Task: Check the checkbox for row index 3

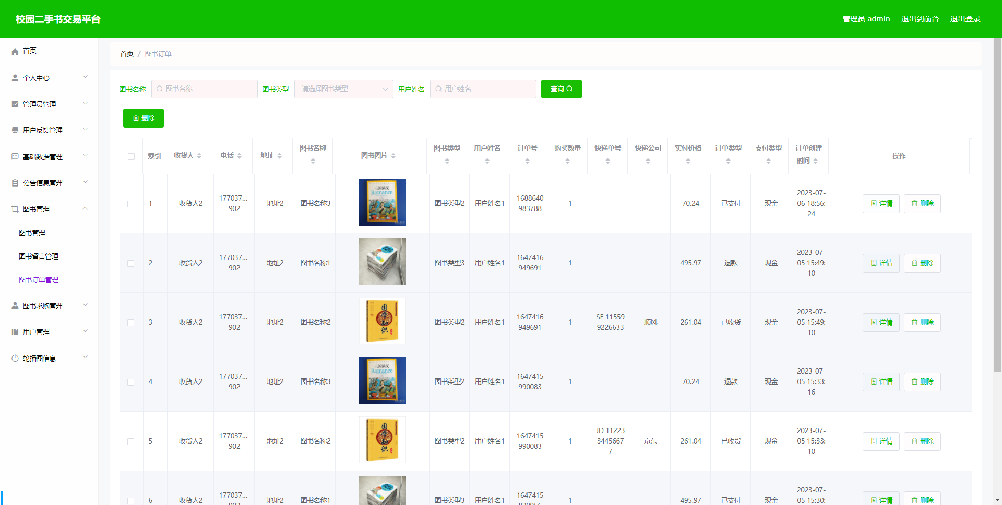Action: tap(131, 323)
